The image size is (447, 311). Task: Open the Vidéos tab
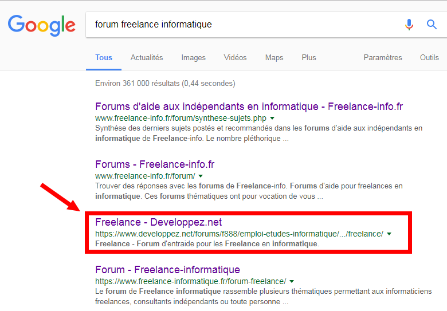pyautogui.click(x=235, y=57)
